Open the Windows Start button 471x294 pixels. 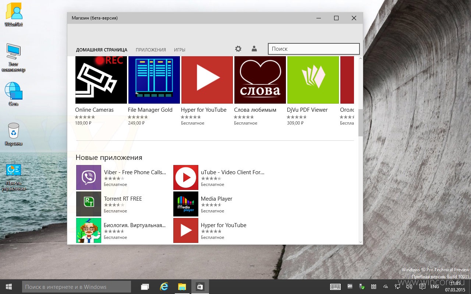pyautogui.click(x=9, y=287)
